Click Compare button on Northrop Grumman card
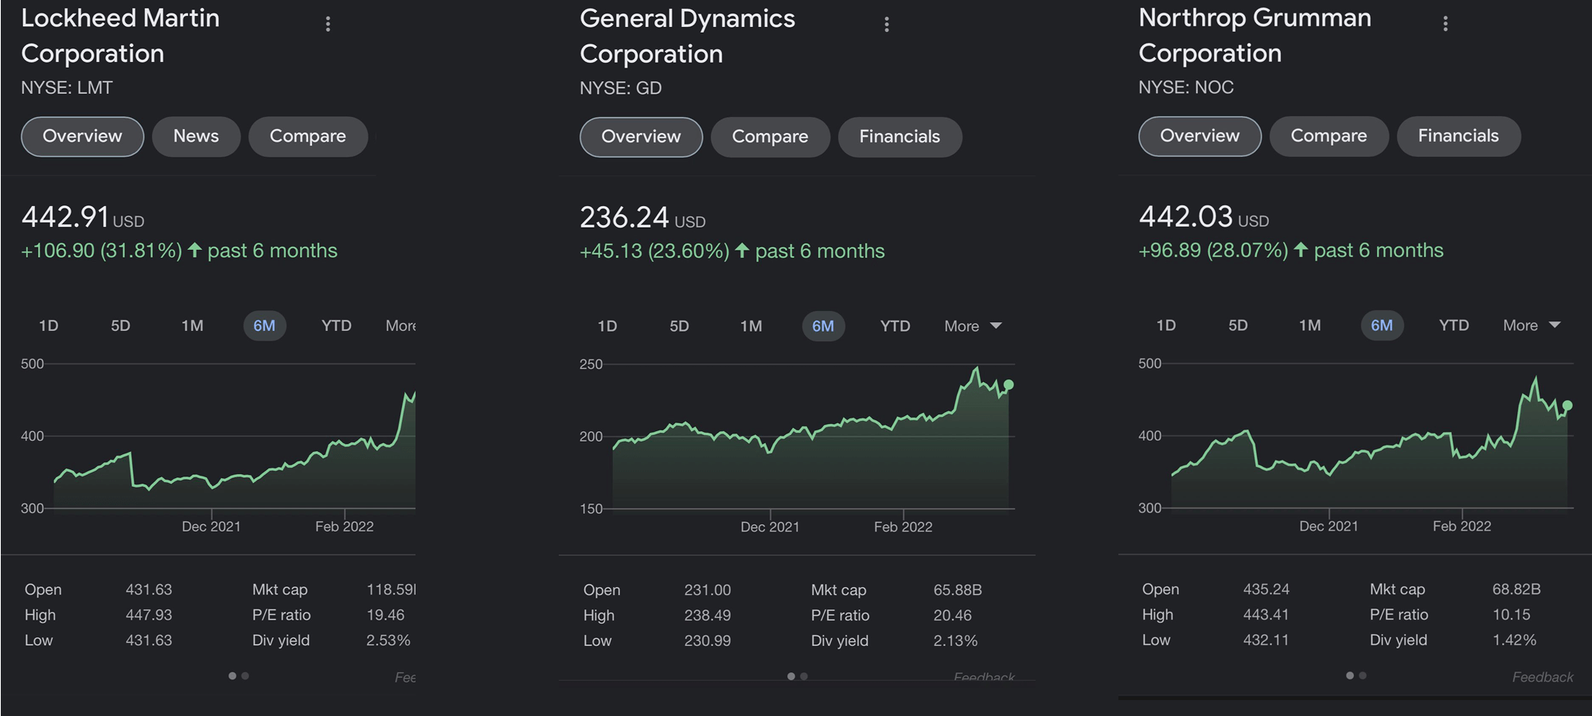Viewport: 1592px width, 716px height. [1329, 136]
